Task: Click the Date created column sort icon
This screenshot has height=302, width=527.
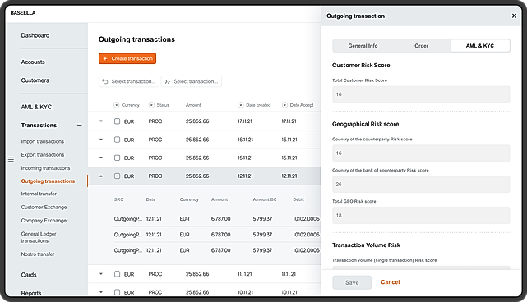Action: [241, 105]
